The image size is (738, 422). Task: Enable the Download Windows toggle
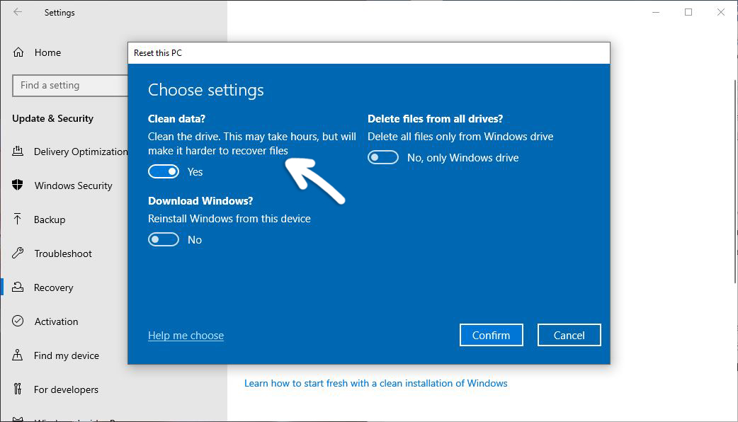tap(164, 239)
